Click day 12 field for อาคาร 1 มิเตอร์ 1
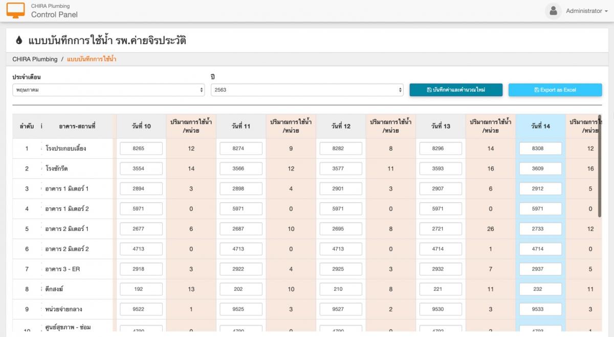Viewport: 614px width, 337px height. (341, 188)
